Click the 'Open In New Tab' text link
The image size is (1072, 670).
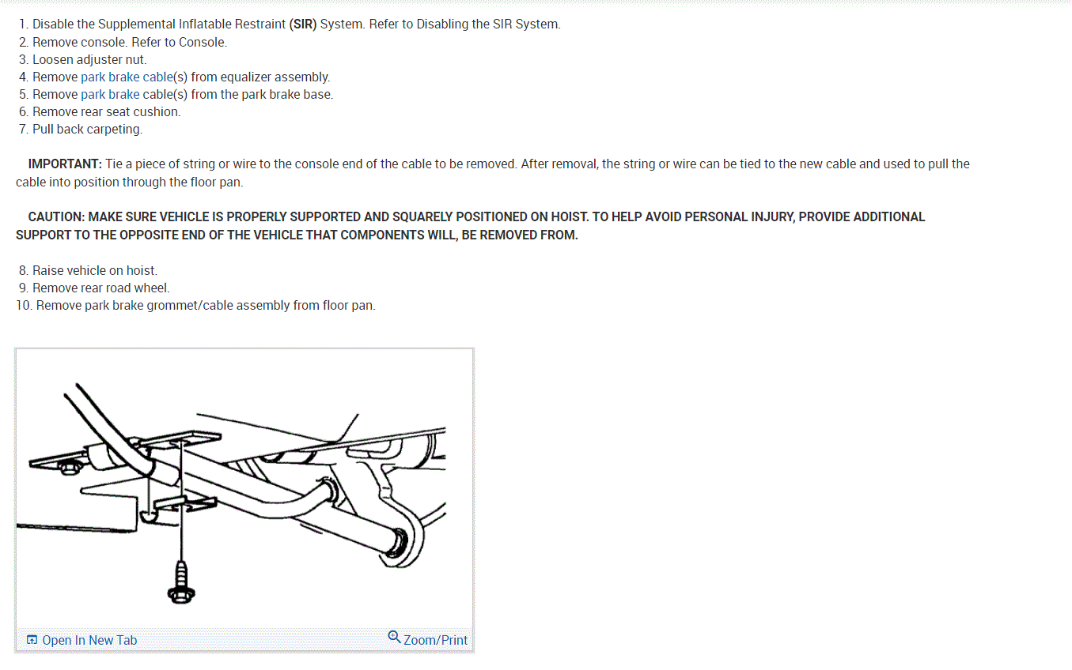point(89,640)
